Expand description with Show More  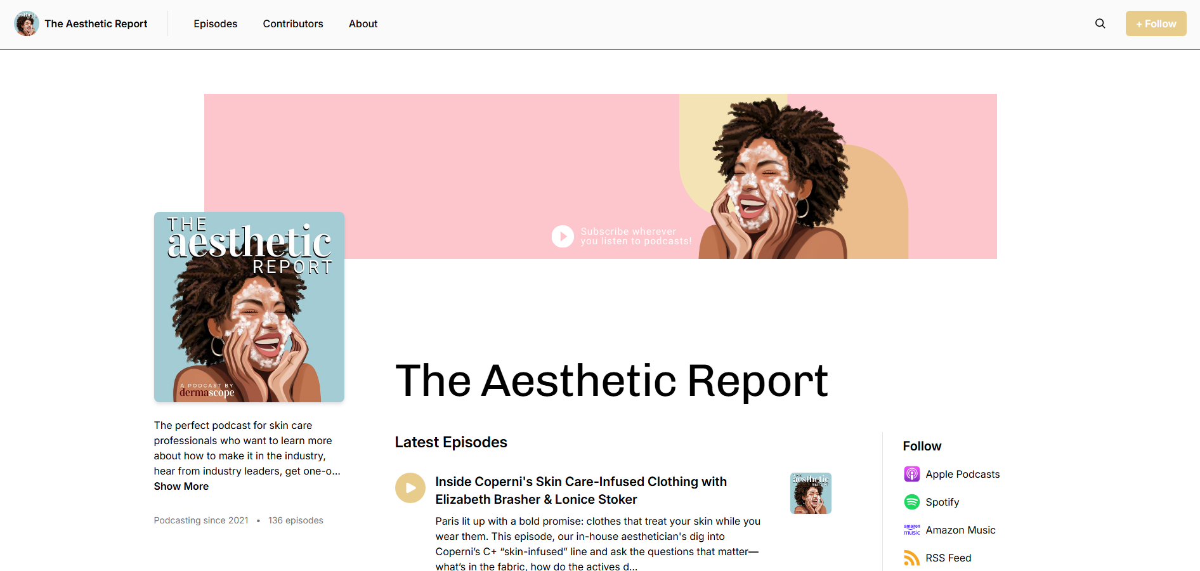pos(181,486)
